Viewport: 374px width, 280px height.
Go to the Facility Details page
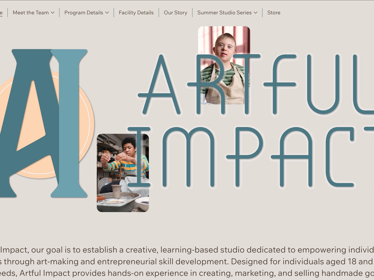(x=136, y=12)
